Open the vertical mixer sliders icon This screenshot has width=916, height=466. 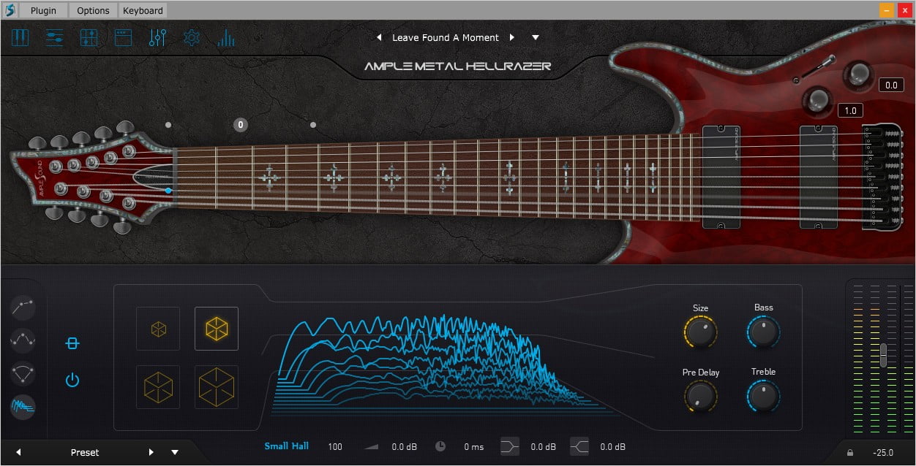pos(157,37)
